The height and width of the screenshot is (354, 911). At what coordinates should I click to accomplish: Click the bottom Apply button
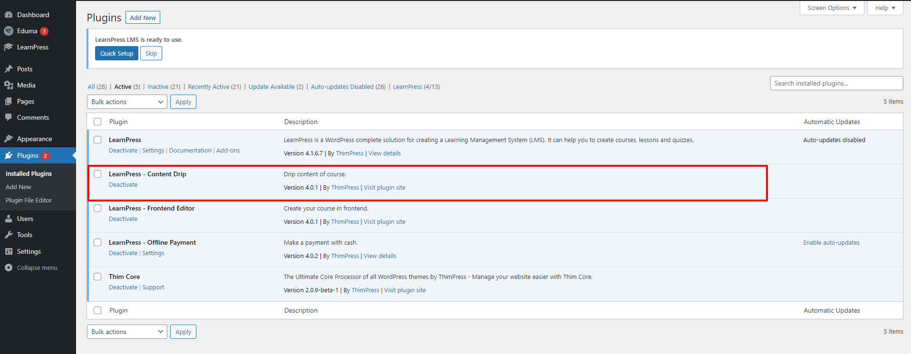[x=183, y=332]
